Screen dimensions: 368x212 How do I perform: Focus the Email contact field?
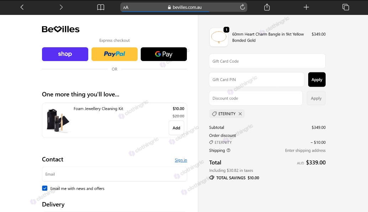click(115, 174)
